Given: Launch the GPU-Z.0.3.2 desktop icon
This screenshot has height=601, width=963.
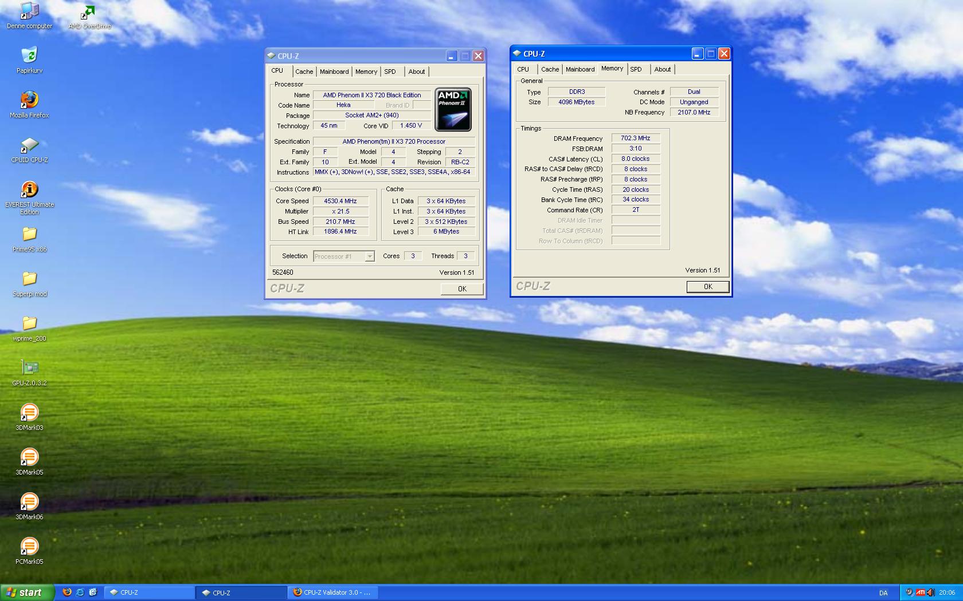Looking at the screenshot, I should pyautogui.click(x=29, y=373).
